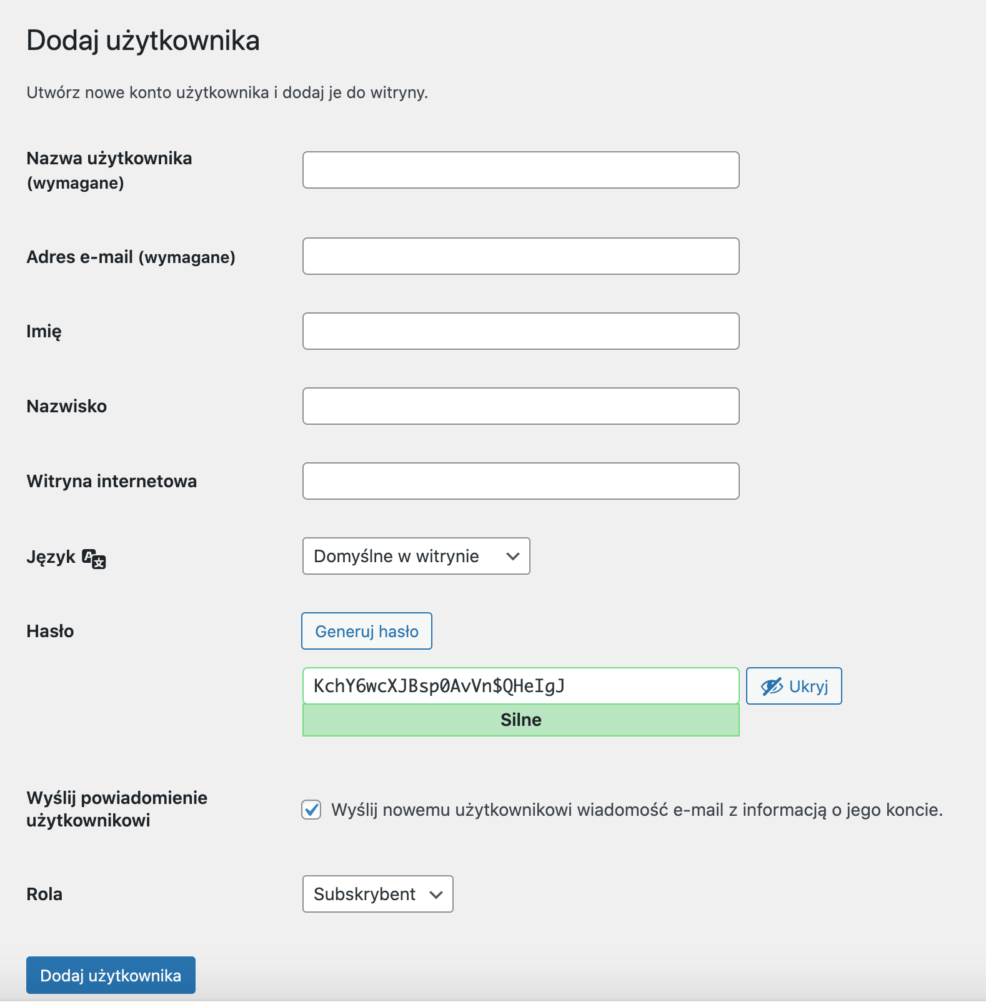The height and width of the screenshot is (1002, 986).
Task: Click the chevron arrow in Subskrybent selector
Action: 437,895
